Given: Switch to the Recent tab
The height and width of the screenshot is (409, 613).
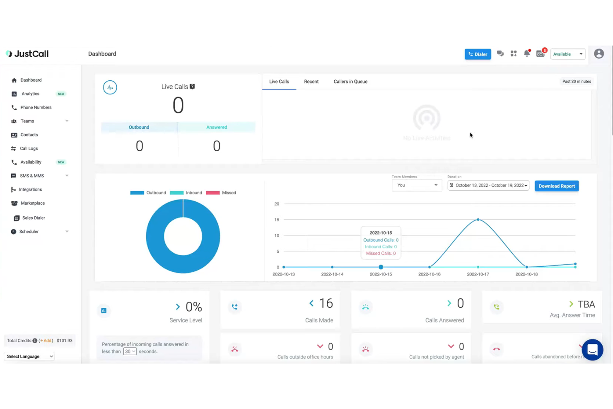Looking at the screenshot, I should pyautogui.click(x=311, y=82).
